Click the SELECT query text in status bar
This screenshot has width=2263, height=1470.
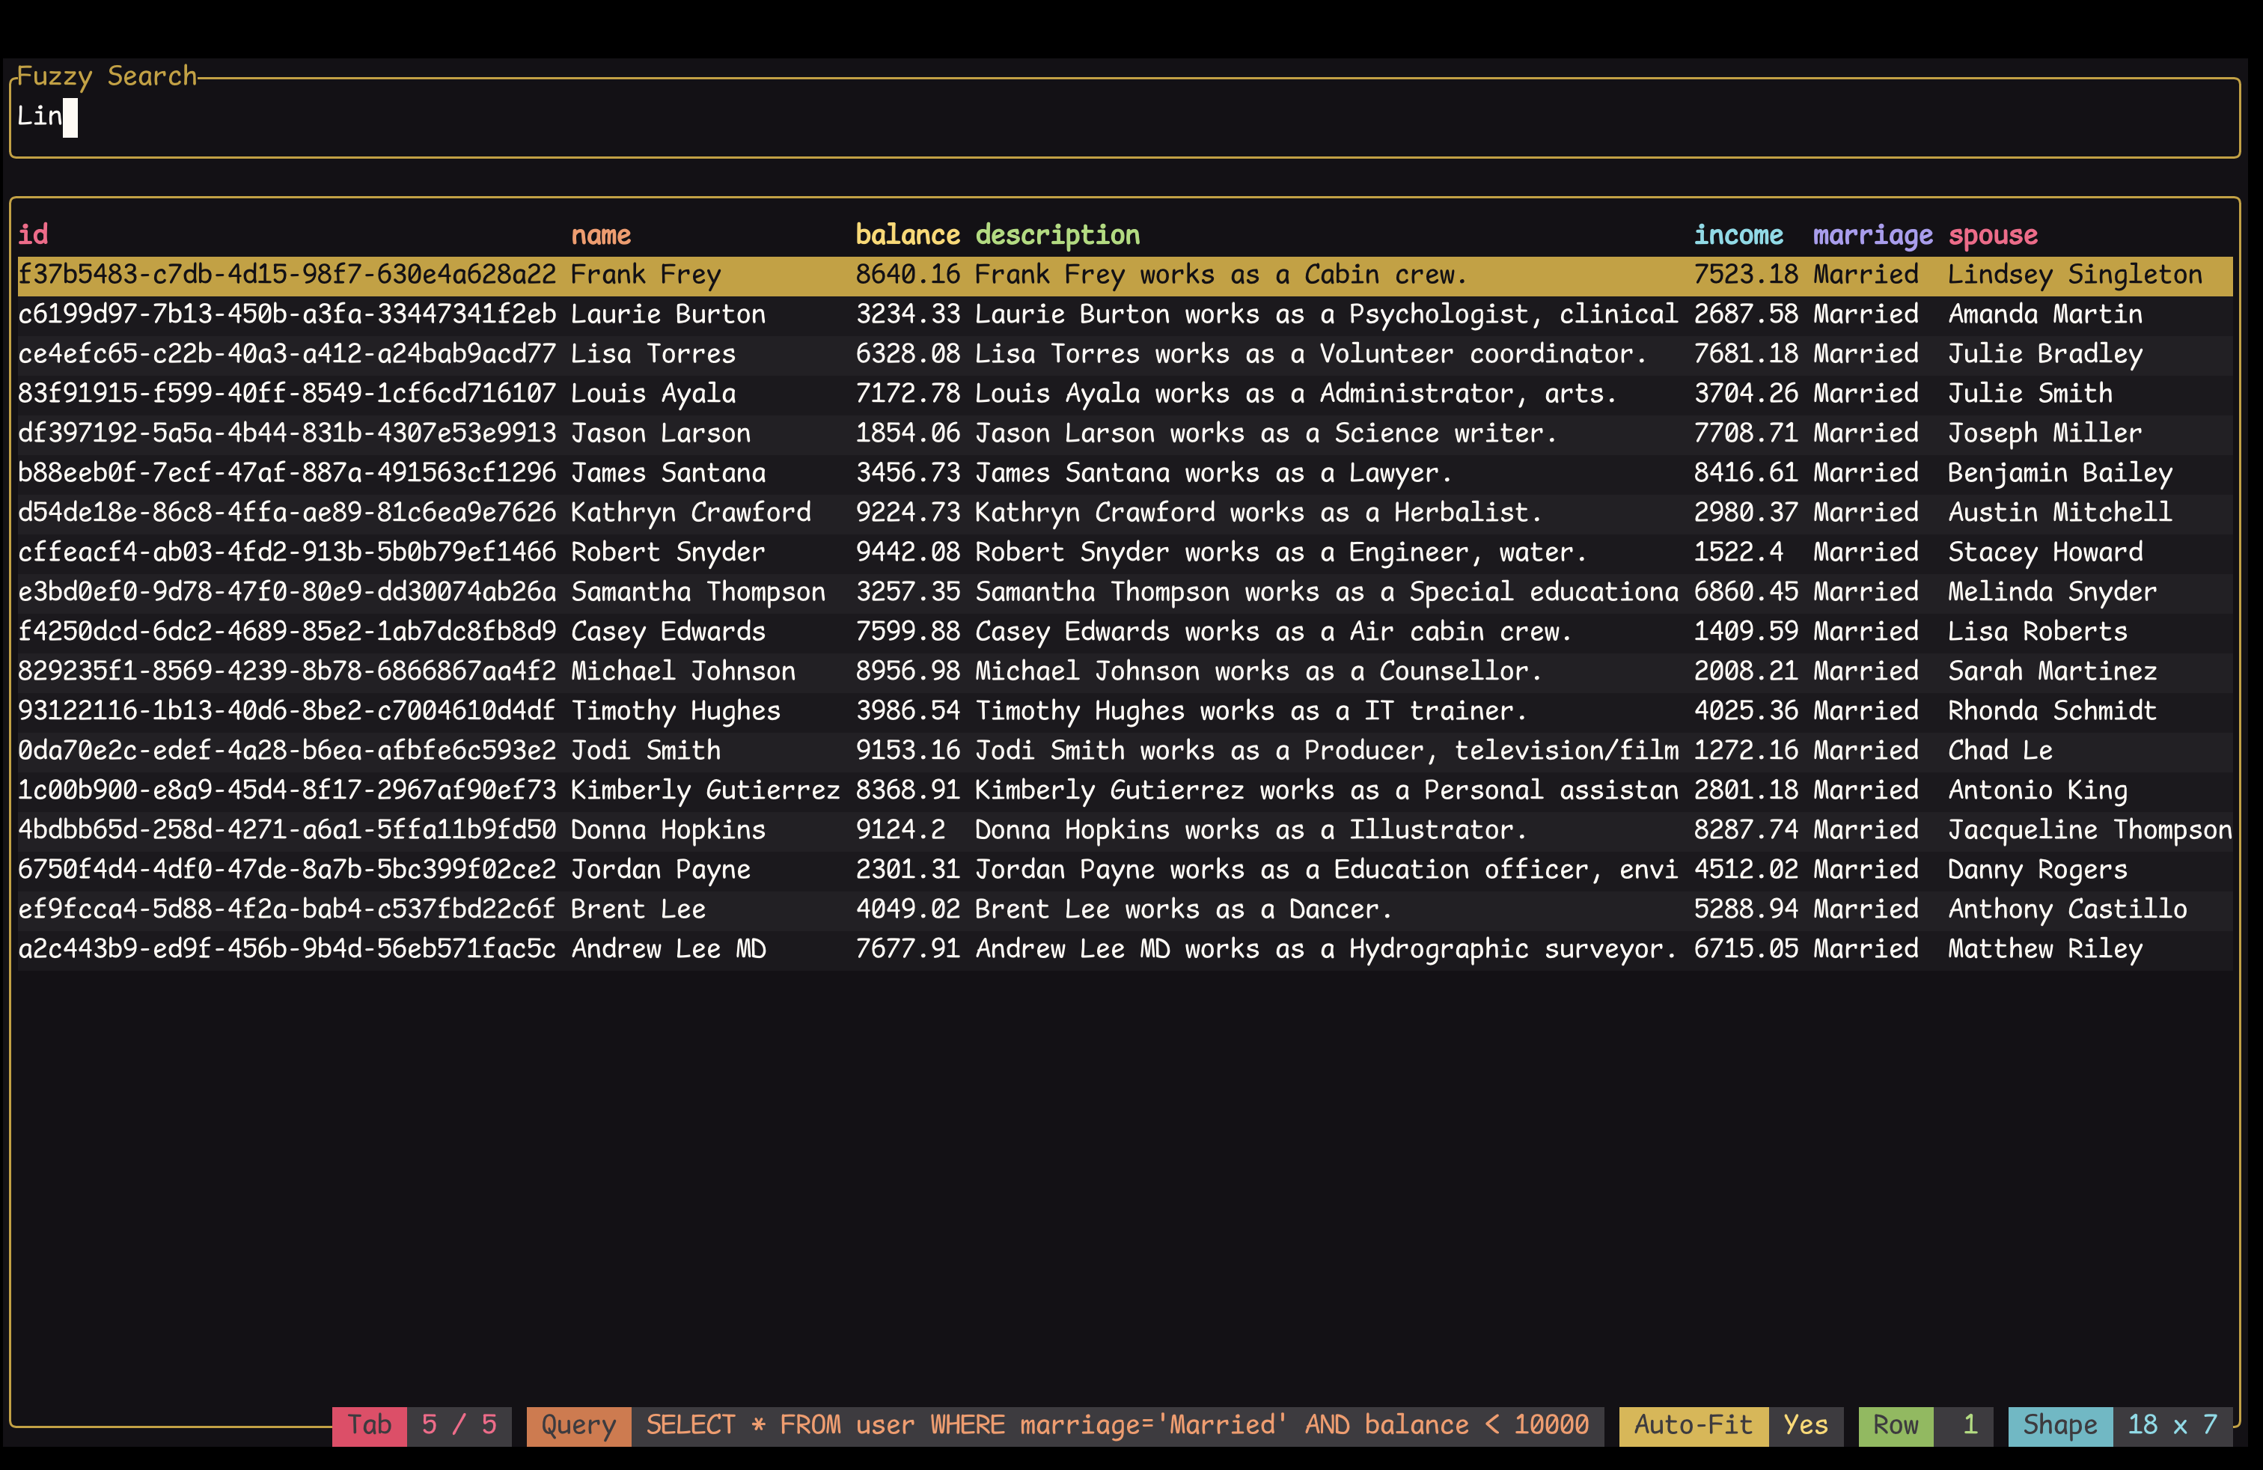click(x=1117, y=1425)
